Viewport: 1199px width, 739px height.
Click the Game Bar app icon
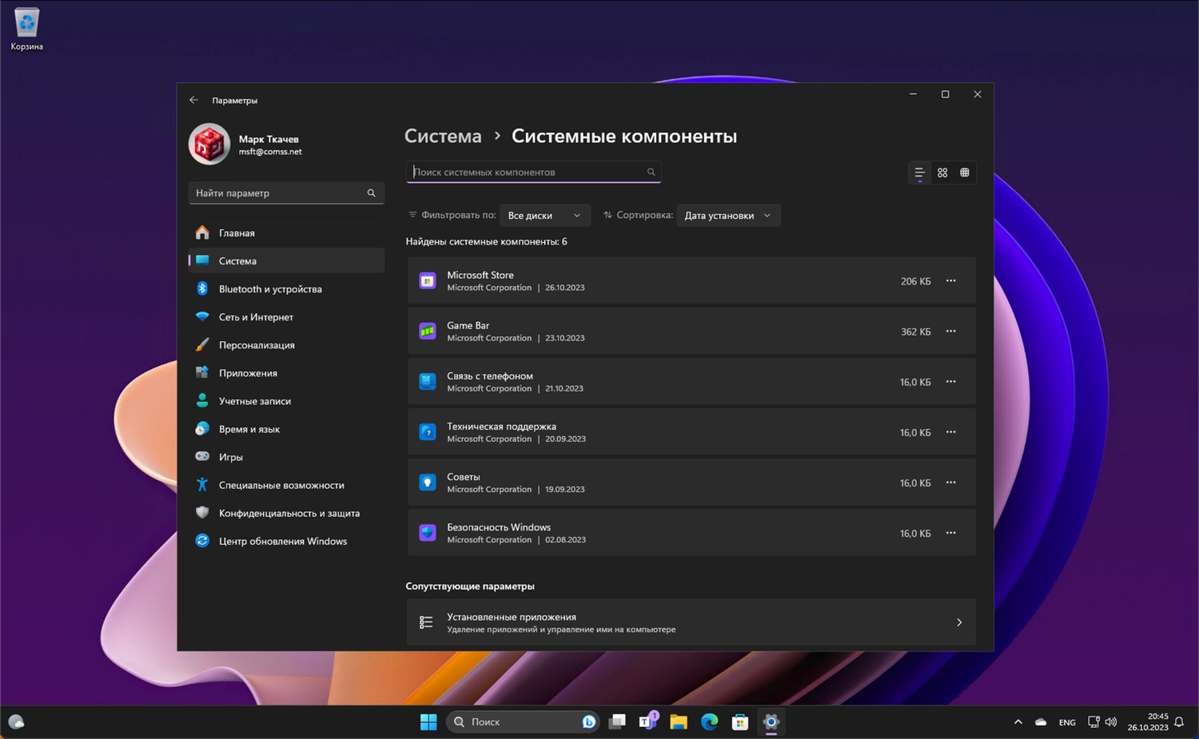[428, 331]
